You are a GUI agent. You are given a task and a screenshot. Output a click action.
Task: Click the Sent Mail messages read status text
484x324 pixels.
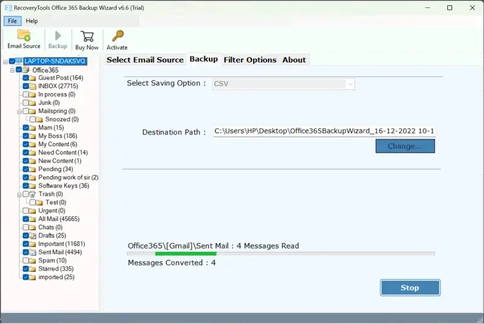coord(214,246)
